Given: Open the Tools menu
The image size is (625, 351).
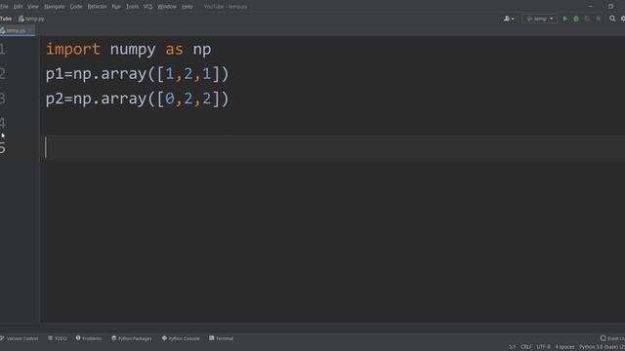Looking at the screenshot, I should [133, 7].
